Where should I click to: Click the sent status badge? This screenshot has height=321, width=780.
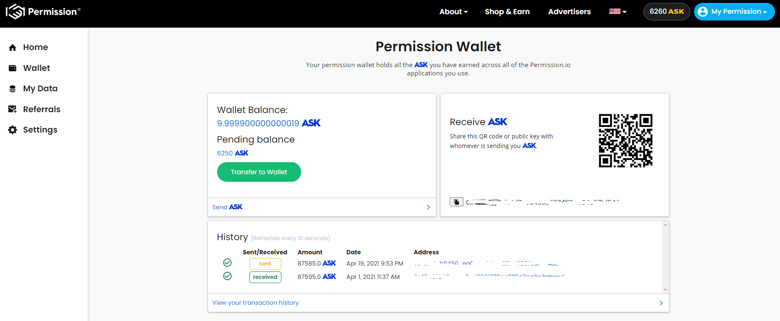coord(265,264)
